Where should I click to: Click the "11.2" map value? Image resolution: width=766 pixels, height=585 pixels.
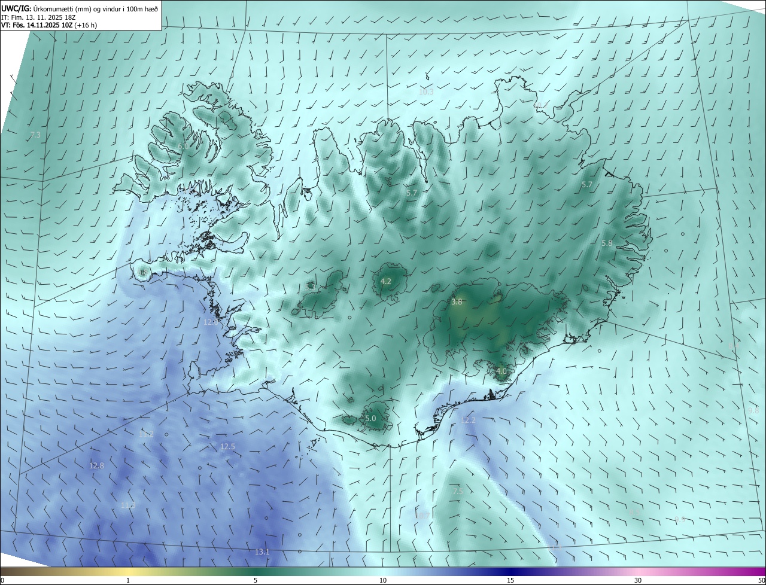[x=146, y=434]
